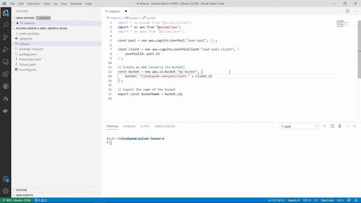This screenshot has width=361, height=203.
Task: Split the editor to the right
Action: (347, 11)
